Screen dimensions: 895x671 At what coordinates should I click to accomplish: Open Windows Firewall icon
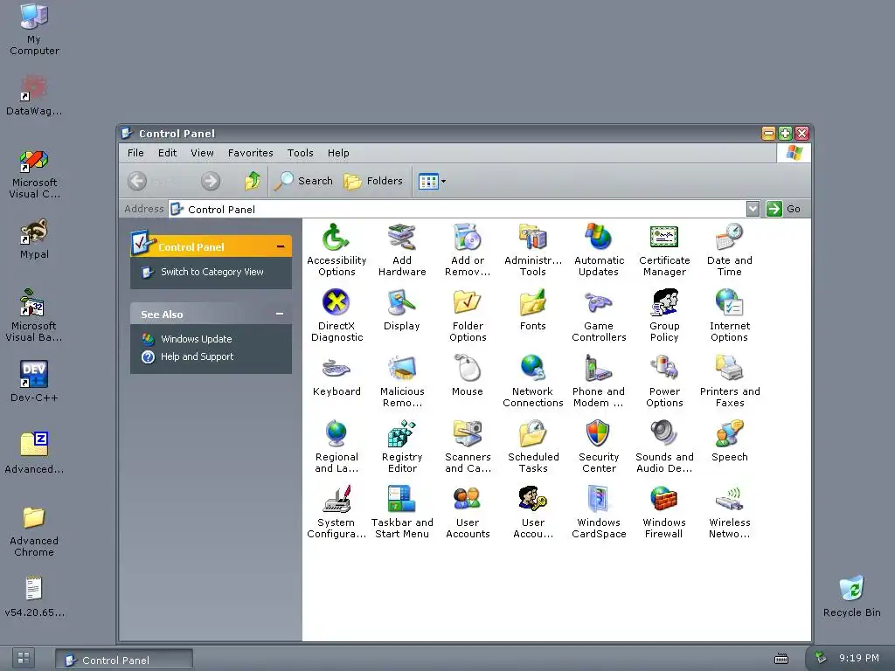[664, 512]
